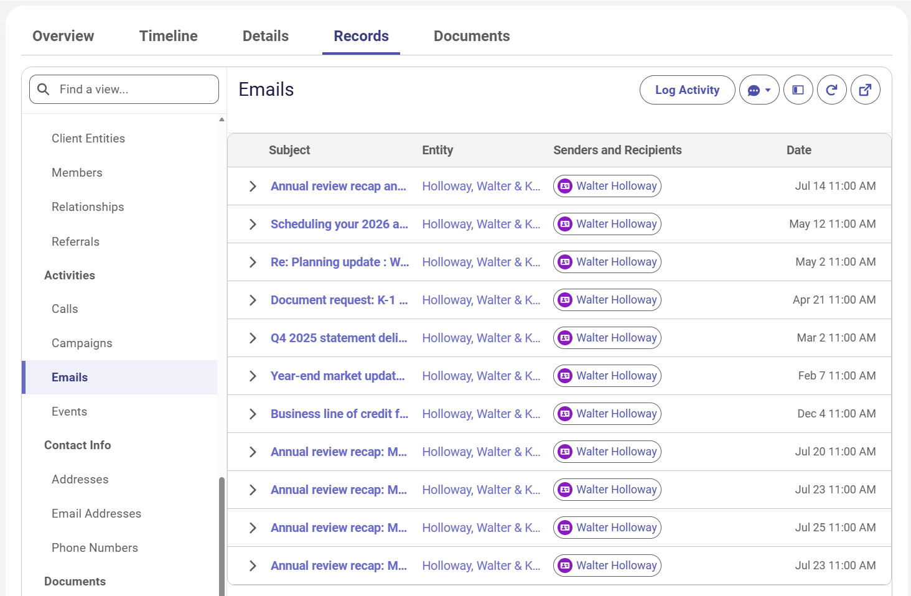Click the sidebar vertical scrollbar thumb

click(x=222, y=536)
